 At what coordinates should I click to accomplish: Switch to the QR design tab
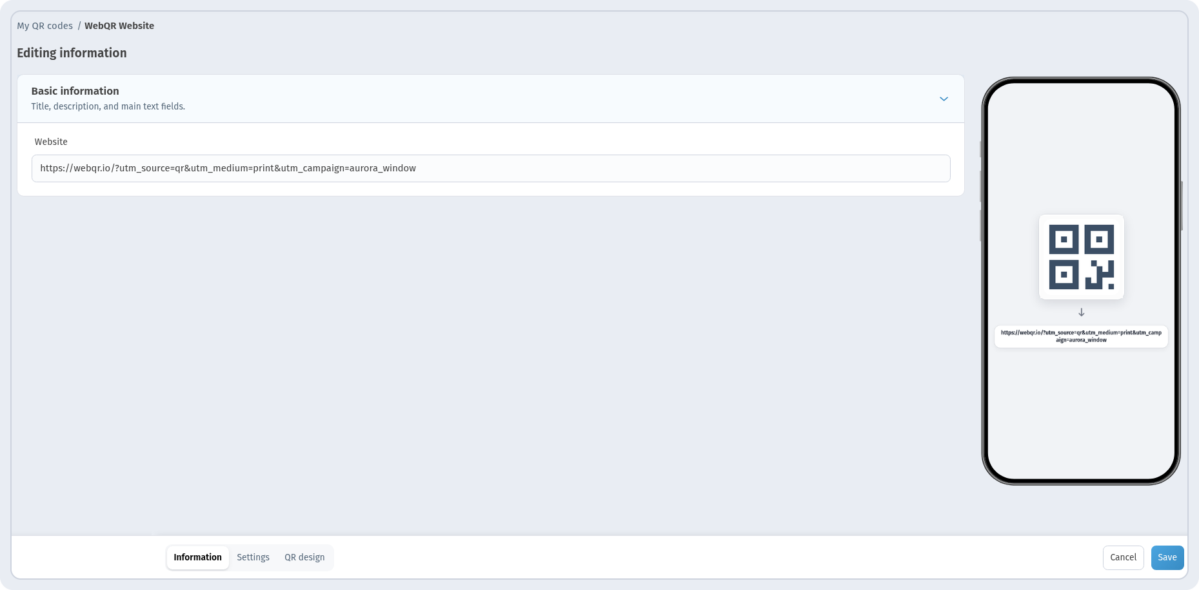tap(304, 557)
